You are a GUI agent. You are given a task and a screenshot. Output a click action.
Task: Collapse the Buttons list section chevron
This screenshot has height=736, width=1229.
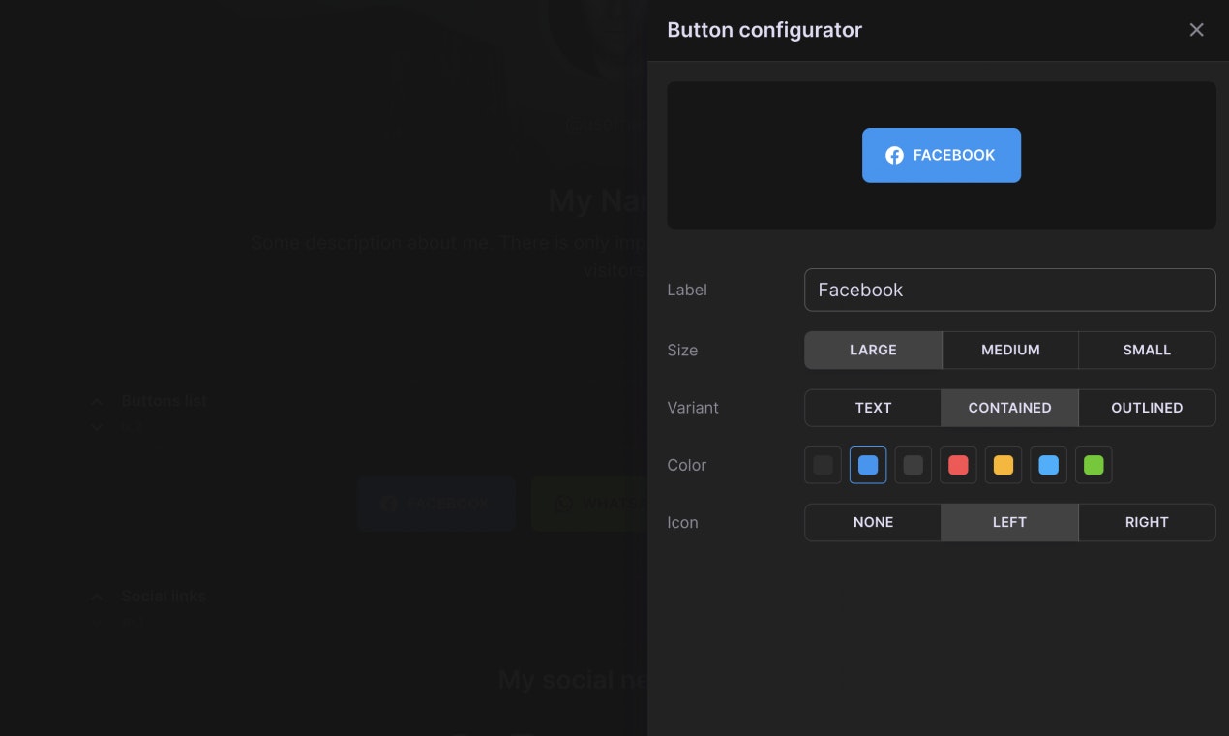tap(97, 401)
